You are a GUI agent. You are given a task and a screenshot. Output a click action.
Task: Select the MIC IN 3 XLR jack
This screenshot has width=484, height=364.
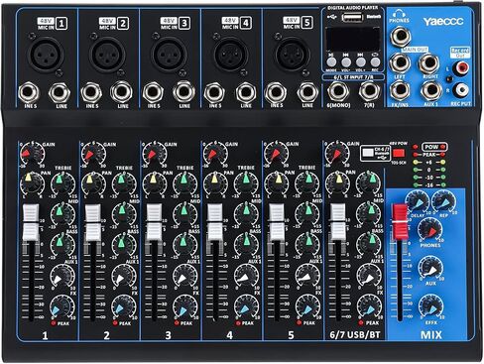(x=169, y=55)
